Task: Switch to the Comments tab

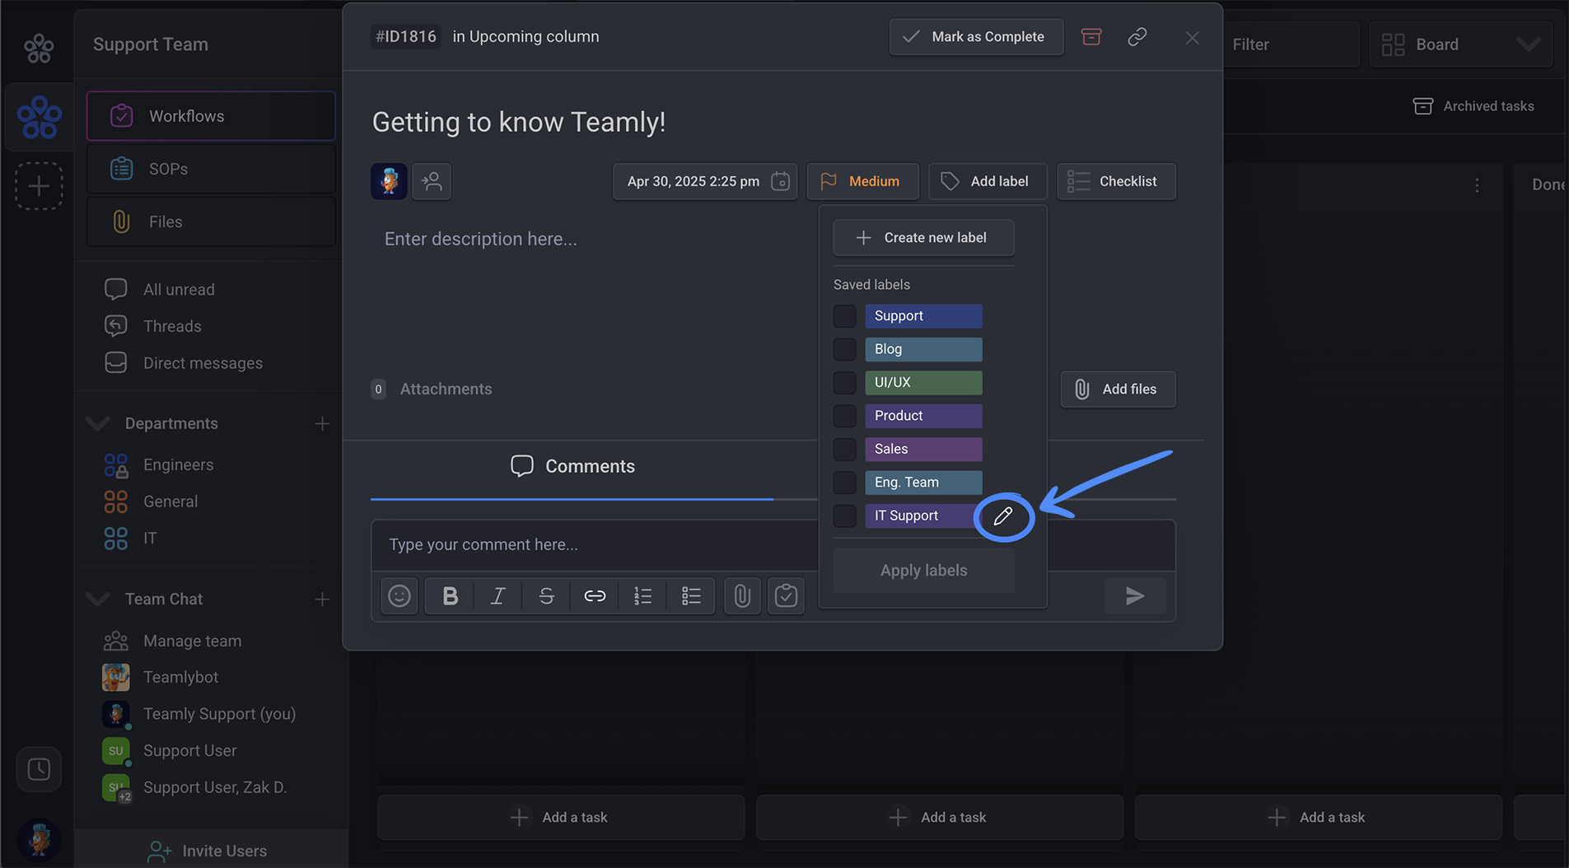Action: pos(572,466)
